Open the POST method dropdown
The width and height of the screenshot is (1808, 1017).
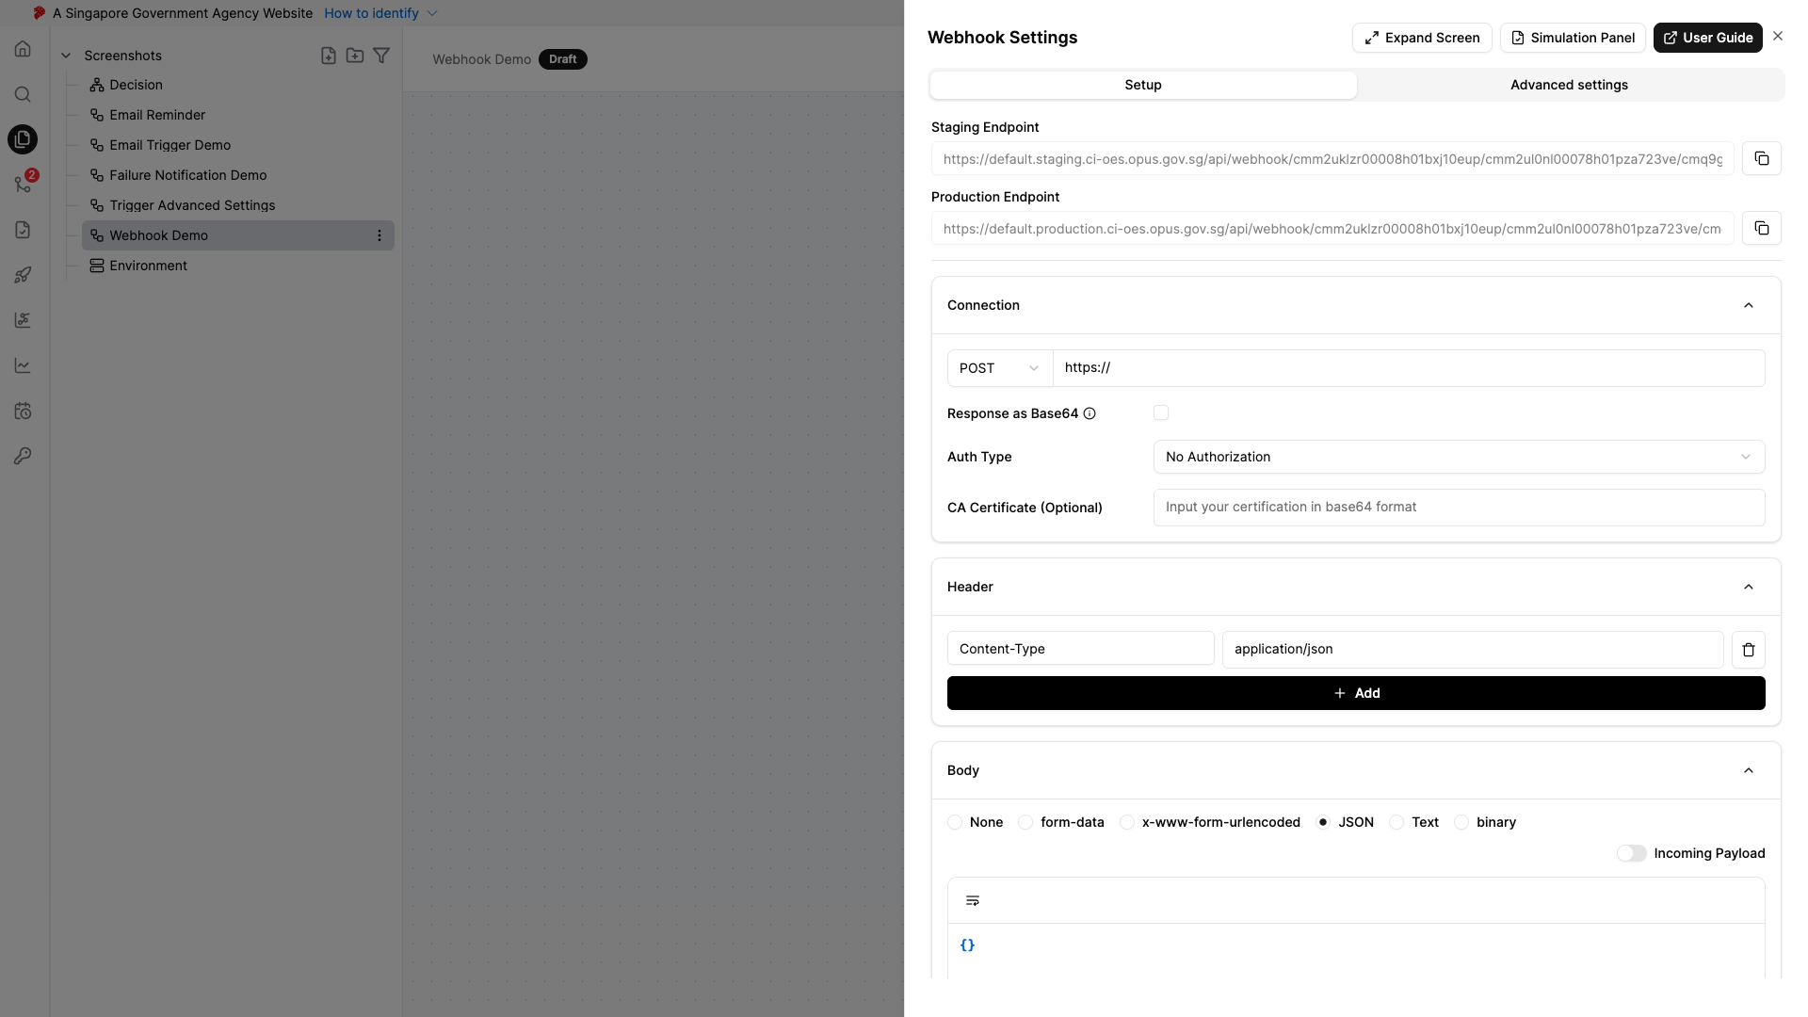click(1000, 368)
